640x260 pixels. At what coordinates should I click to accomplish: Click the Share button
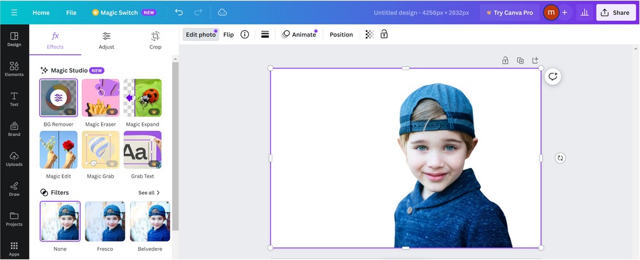(x=615, y=12)
